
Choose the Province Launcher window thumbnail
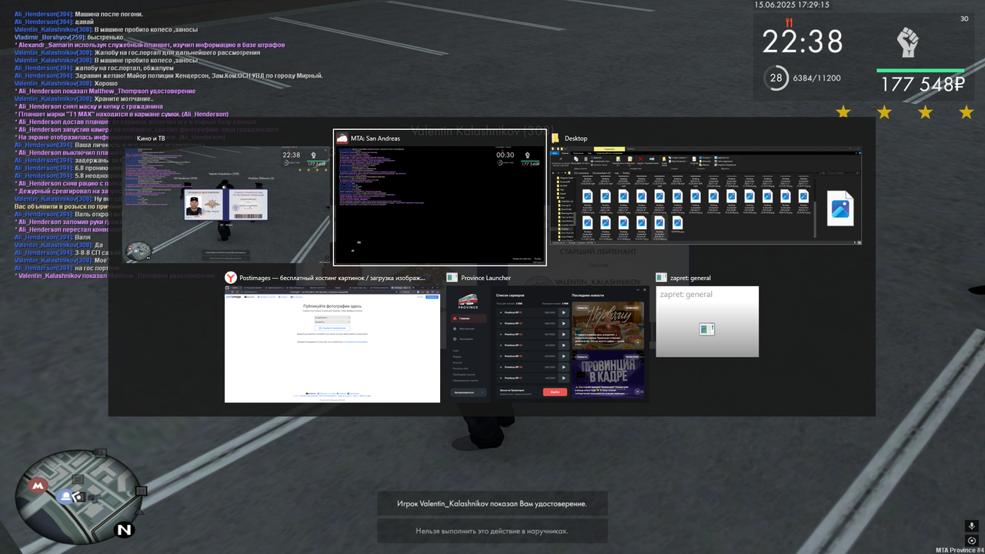(x=548, y=345)
